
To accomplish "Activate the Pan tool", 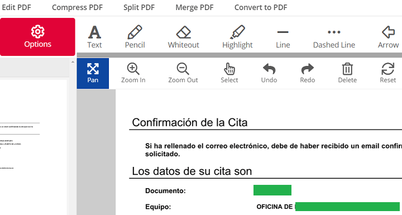I will click(93, 73).
